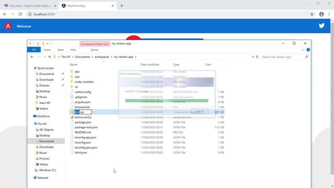Open the recent locations dropdown
Screen dimensions: 334x188
click(44, 57)
